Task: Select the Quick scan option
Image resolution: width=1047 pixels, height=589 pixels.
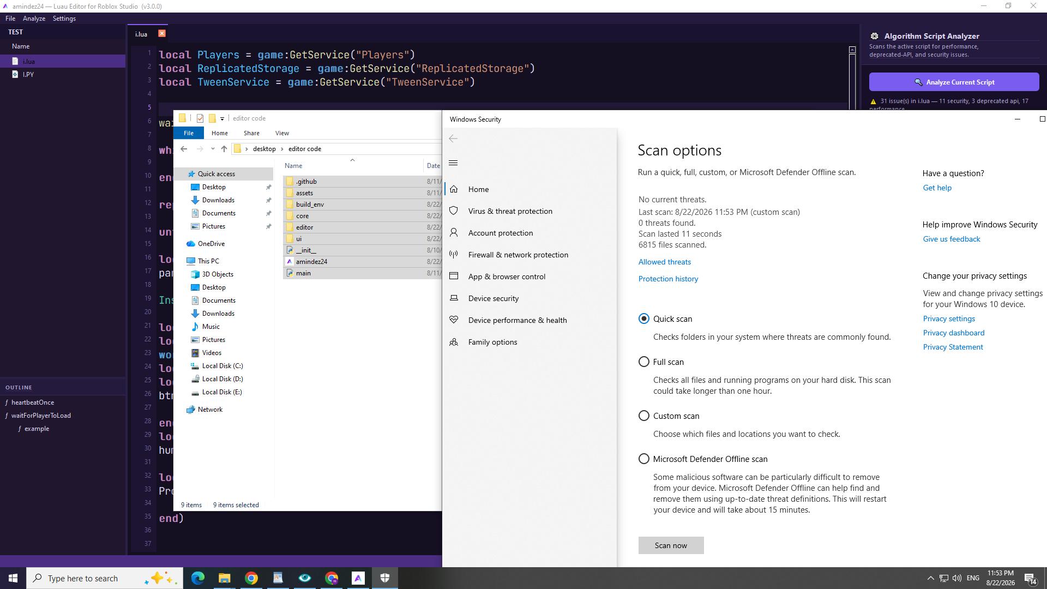Action: [x=644, y=319]
